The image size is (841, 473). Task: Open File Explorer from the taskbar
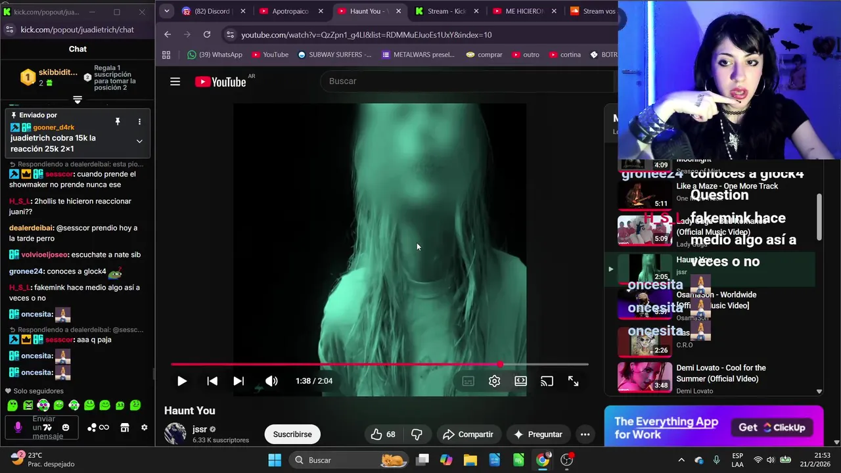[x=470, y=460]
